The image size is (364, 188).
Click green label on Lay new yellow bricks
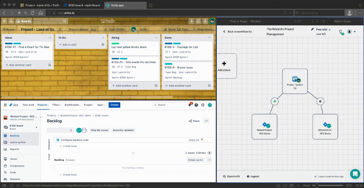coord(115,43)
